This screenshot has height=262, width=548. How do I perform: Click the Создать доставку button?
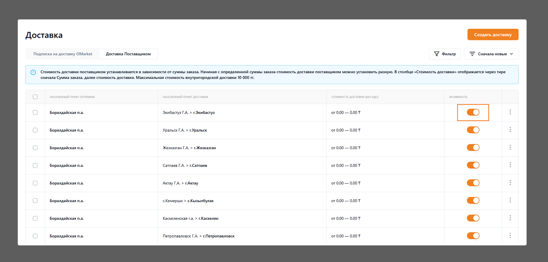493,35
